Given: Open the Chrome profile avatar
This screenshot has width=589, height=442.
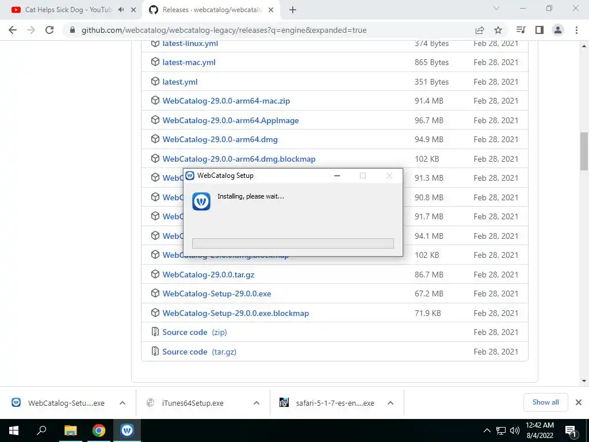Looking at the screenshot, I should point(558,30).
